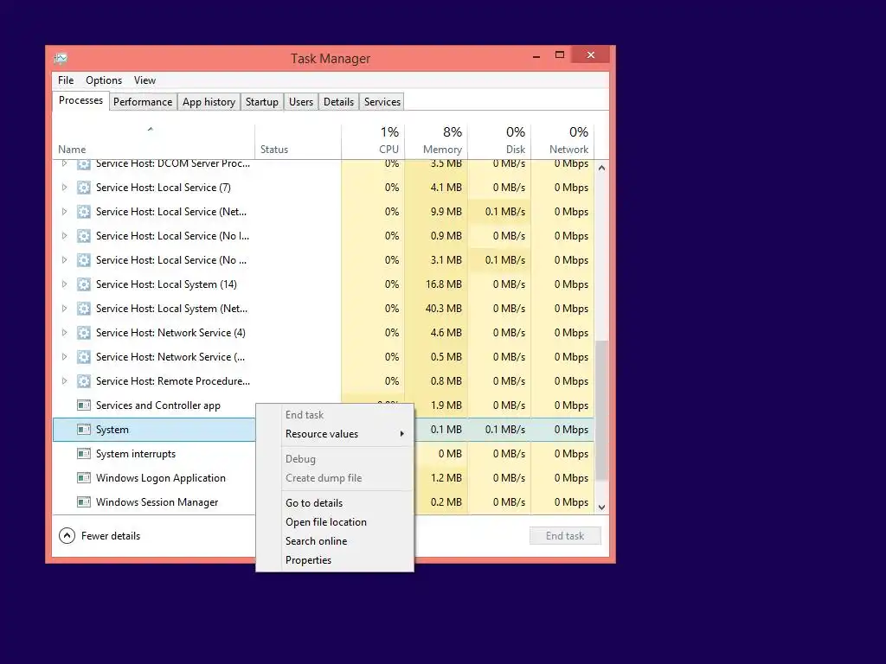Click the scrollbar down arrow
This screenshot has height=664, width=886.
602,507
